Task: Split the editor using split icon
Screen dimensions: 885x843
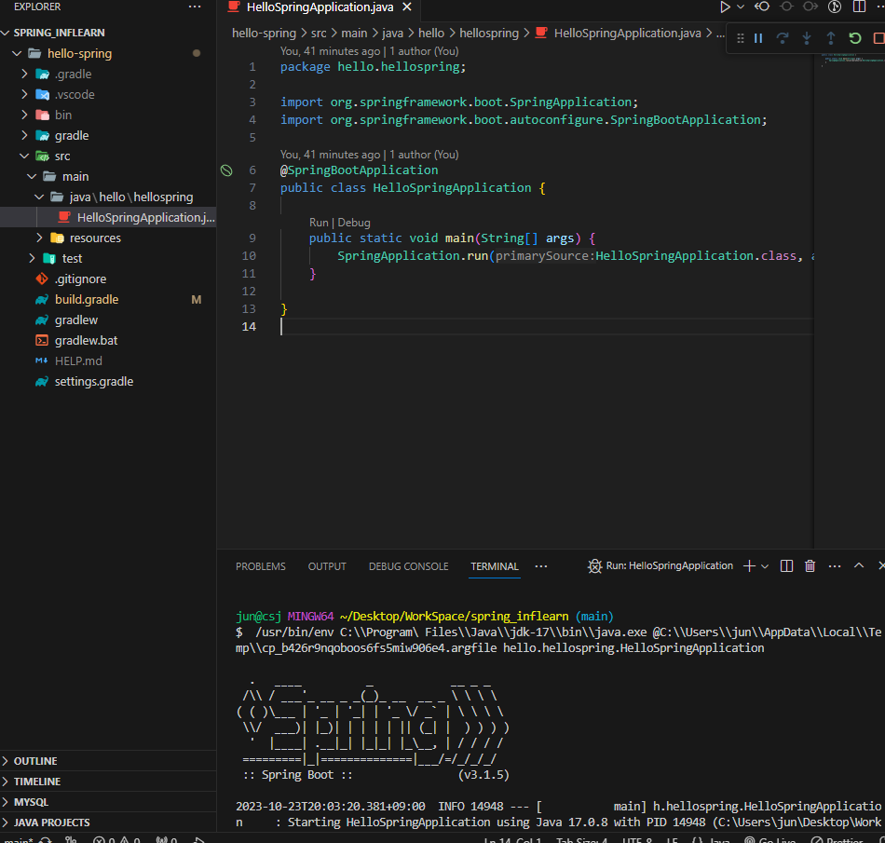Action: click(x=857, y=7)
